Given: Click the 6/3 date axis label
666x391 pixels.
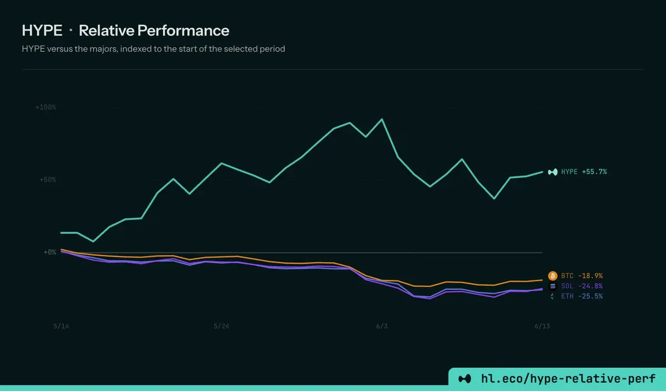Looking at the screenshot, I should [x=382, y=326].
